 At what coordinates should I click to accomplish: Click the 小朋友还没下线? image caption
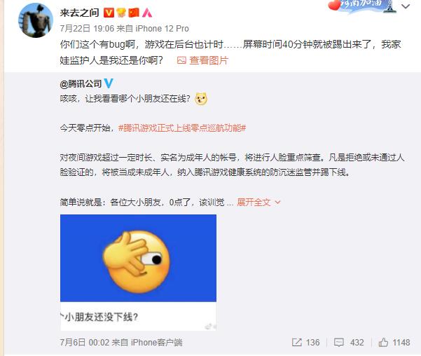[99, 317]
